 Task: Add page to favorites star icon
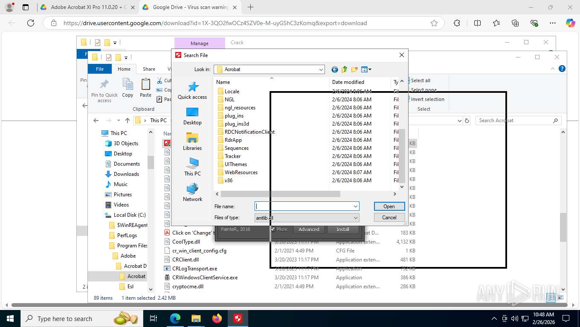(x=434, y=23)
